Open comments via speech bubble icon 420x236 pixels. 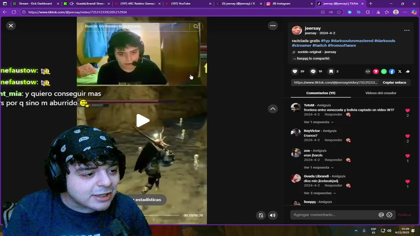(x=313, y=71)
